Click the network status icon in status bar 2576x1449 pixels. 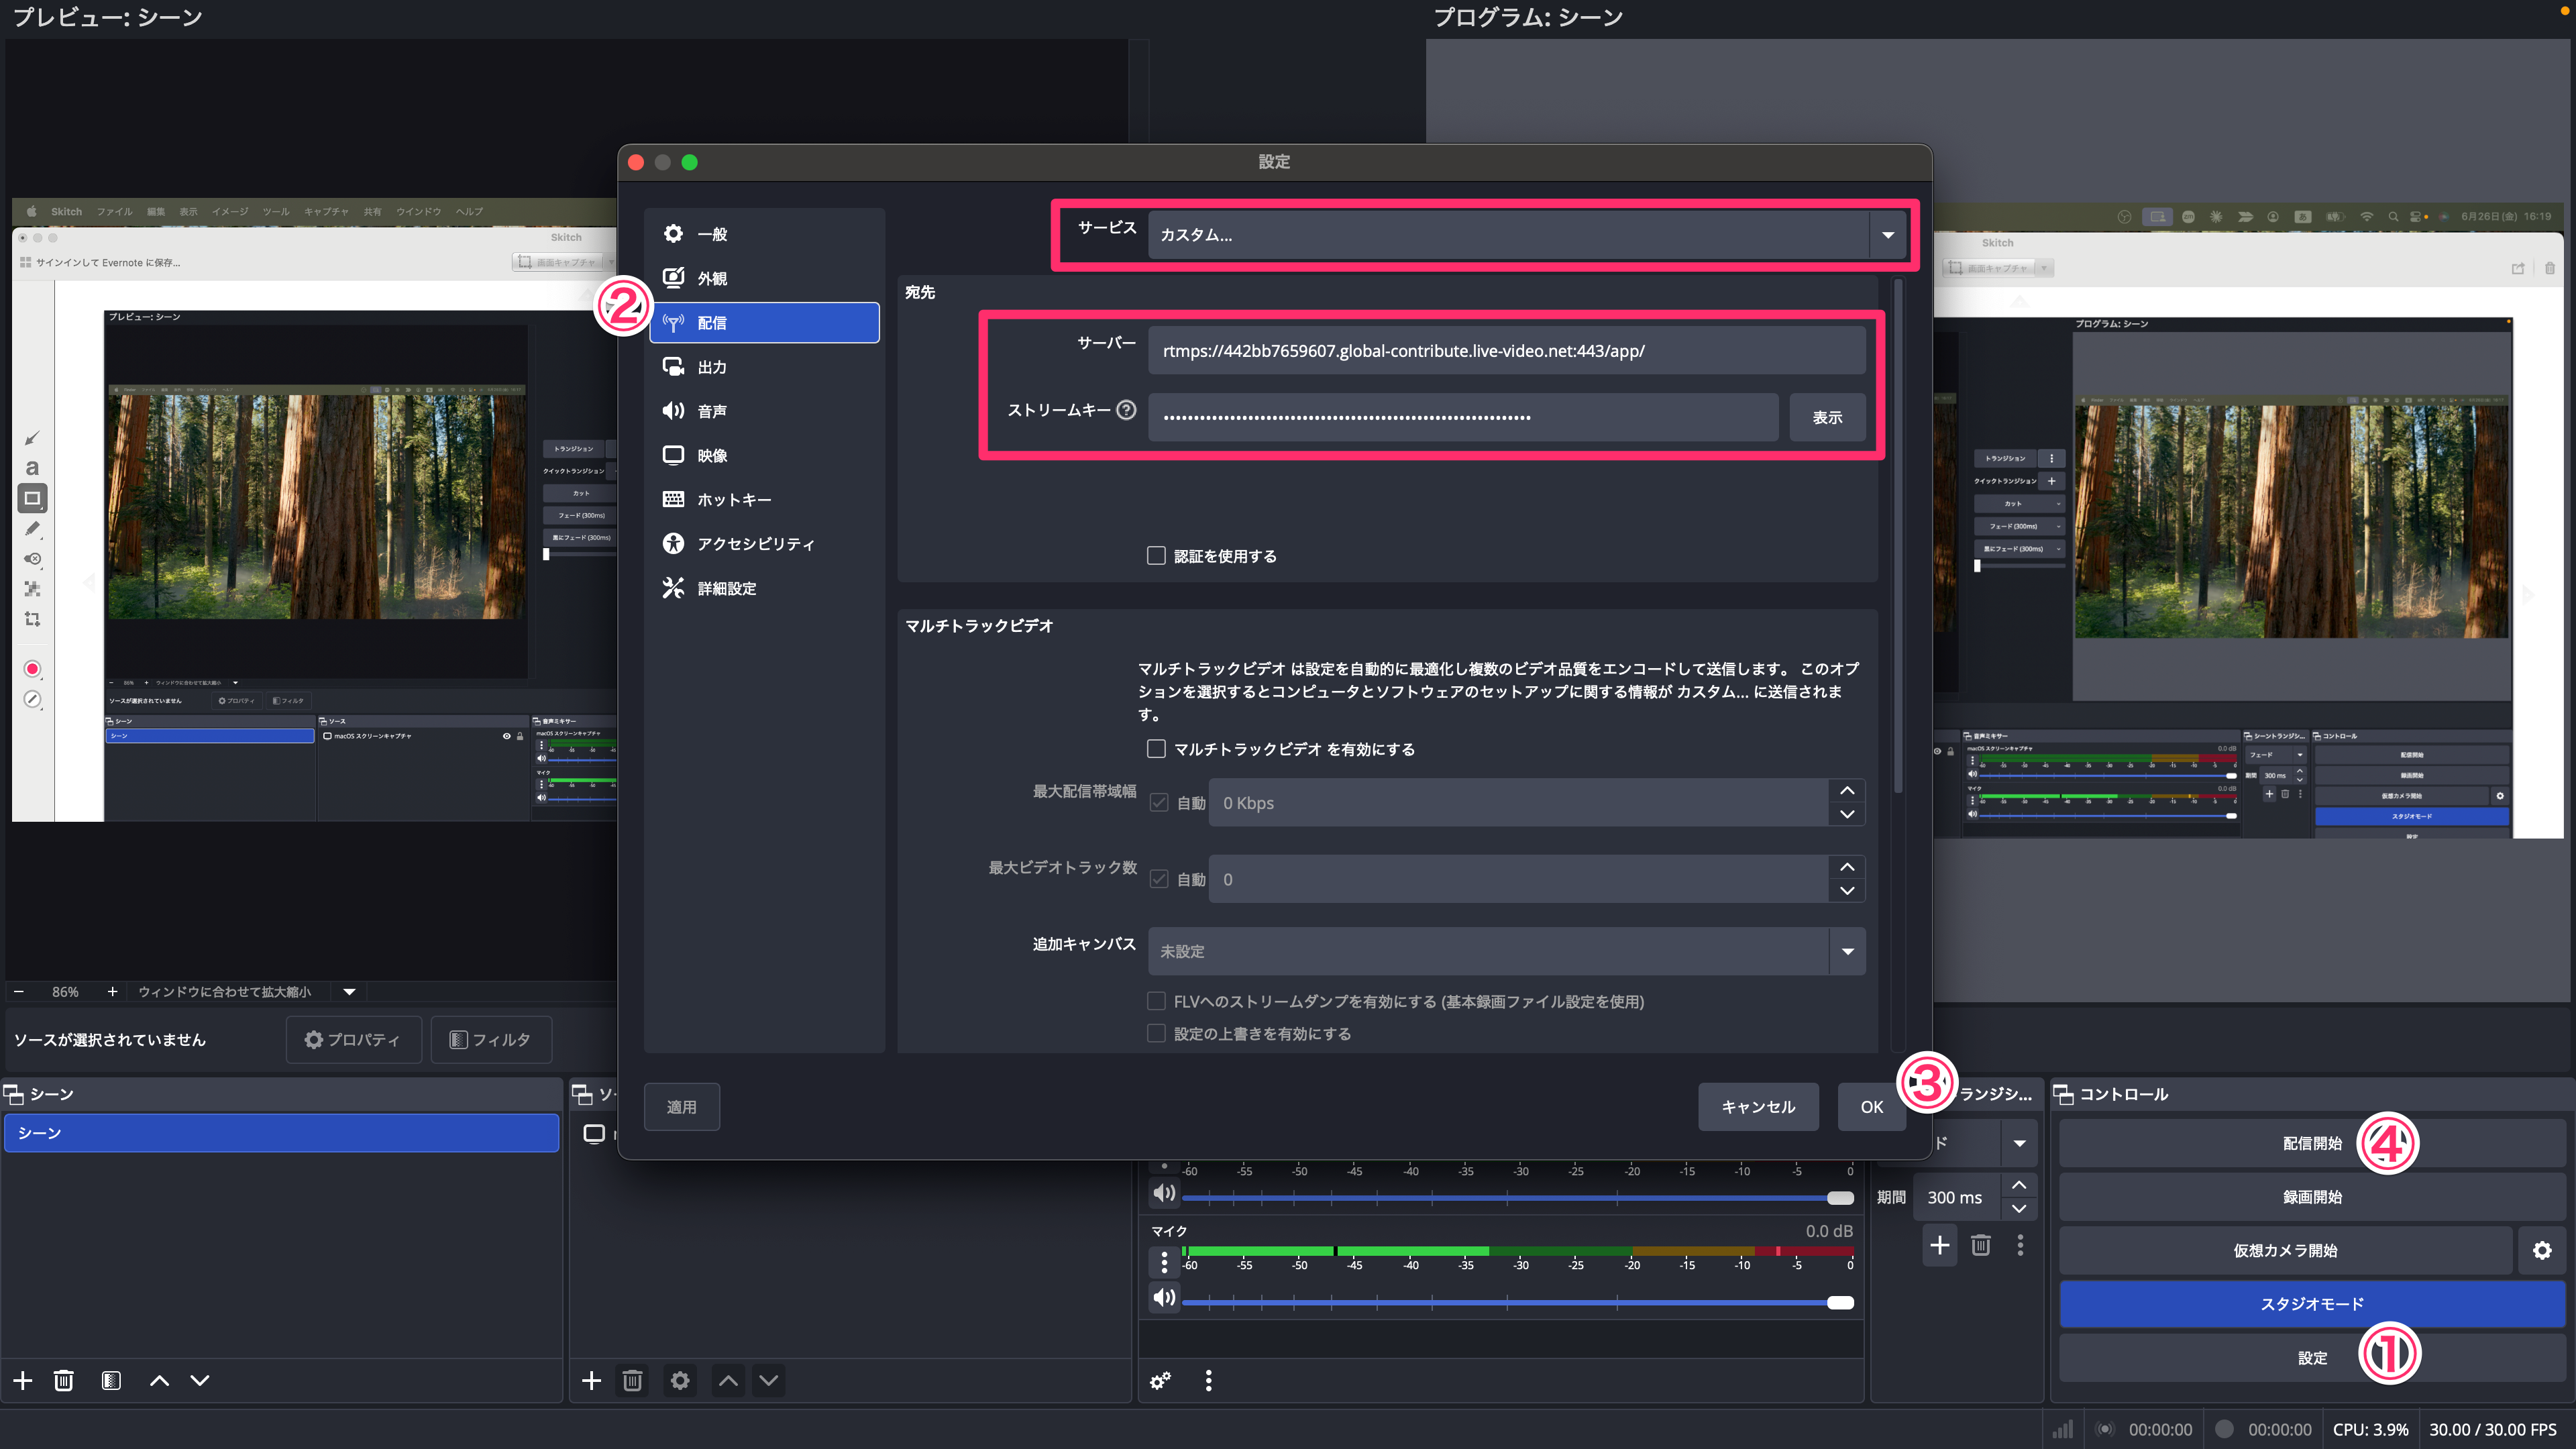point(2062,1429)
